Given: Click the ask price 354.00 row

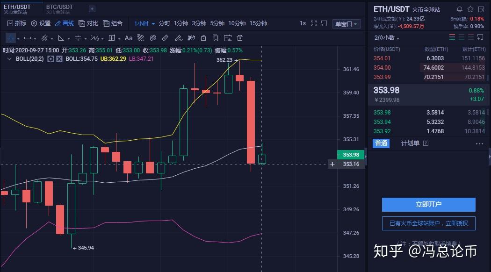Looking at the screenshot, I should (429, 68).
